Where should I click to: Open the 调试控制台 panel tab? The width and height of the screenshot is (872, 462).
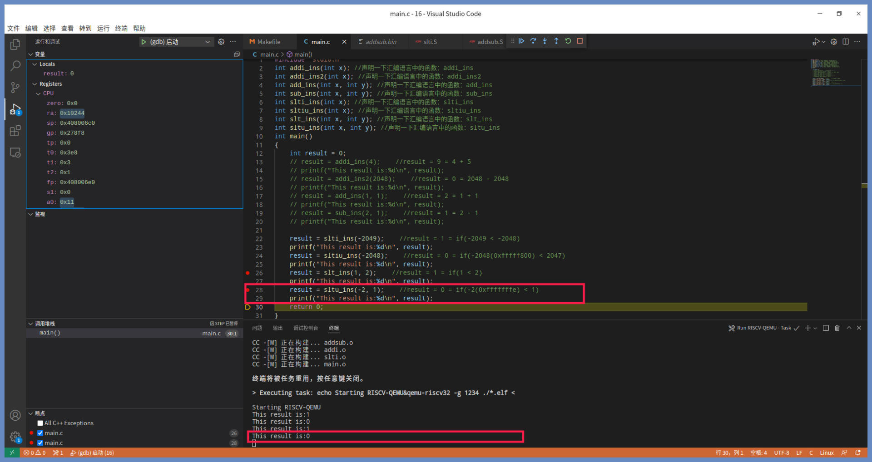[305, 328]
